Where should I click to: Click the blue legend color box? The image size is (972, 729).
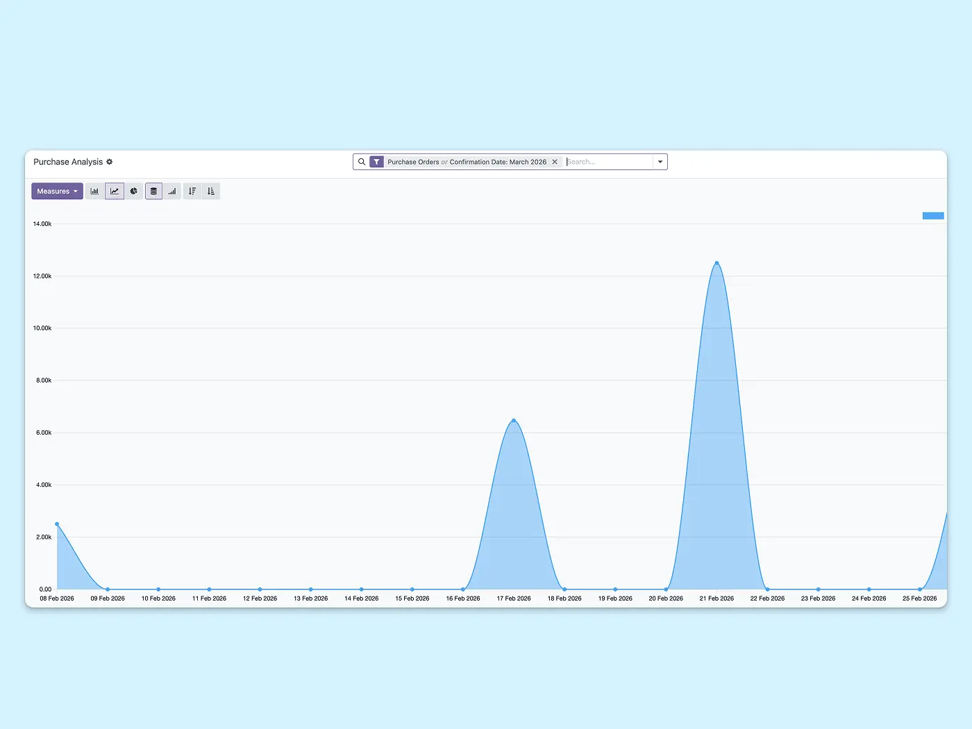932,216
